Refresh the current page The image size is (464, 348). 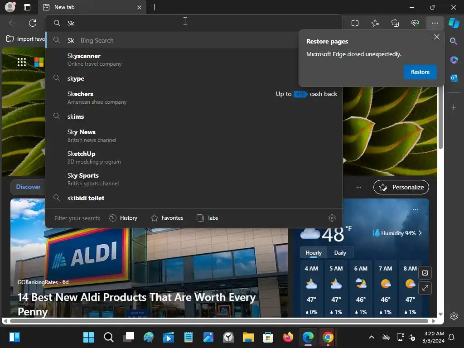33,23
